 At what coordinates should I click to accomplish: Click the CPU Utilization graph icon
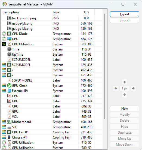(x=4, y=44)
